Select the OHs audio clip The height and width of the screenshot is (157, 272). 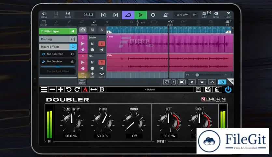pyautogui.click(x=170, y=62)
